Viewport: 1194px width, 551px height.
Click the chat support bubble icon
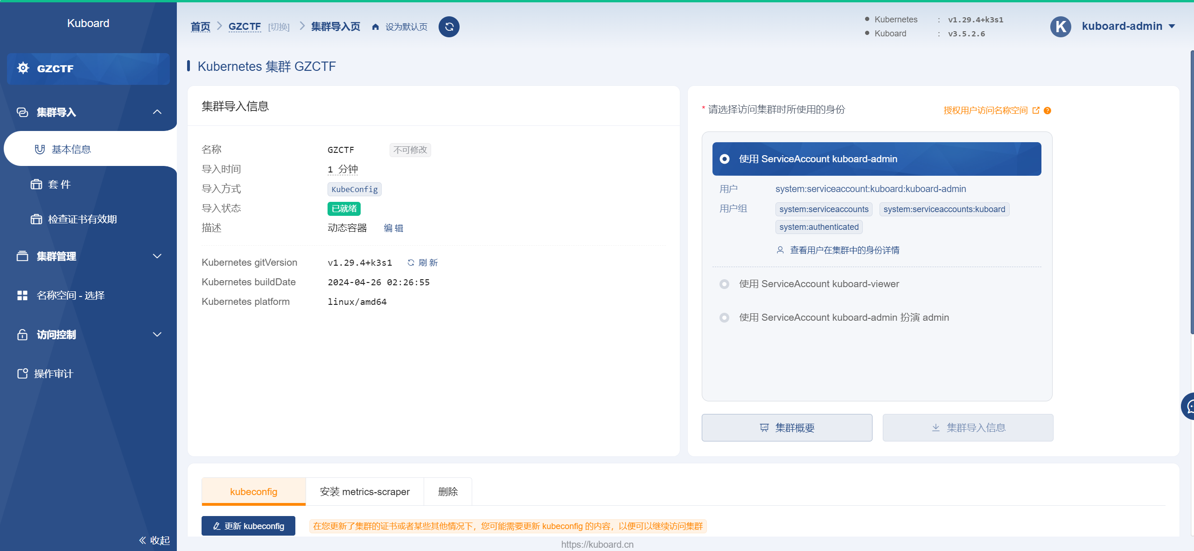tap(1189, 407)
